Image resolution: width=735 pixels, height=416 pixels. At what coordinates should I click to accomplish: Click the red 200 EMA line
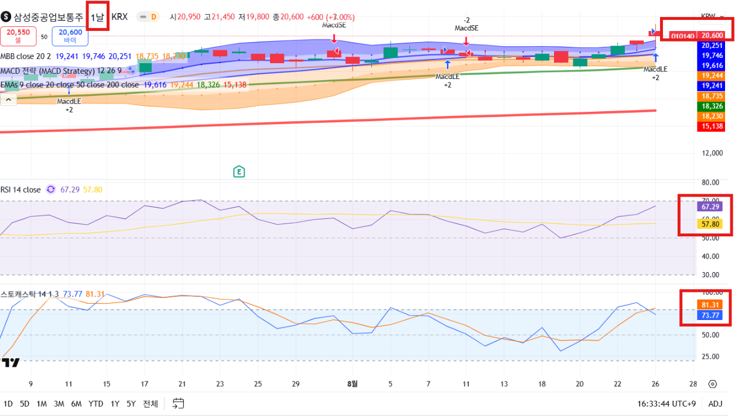point(328,121)
